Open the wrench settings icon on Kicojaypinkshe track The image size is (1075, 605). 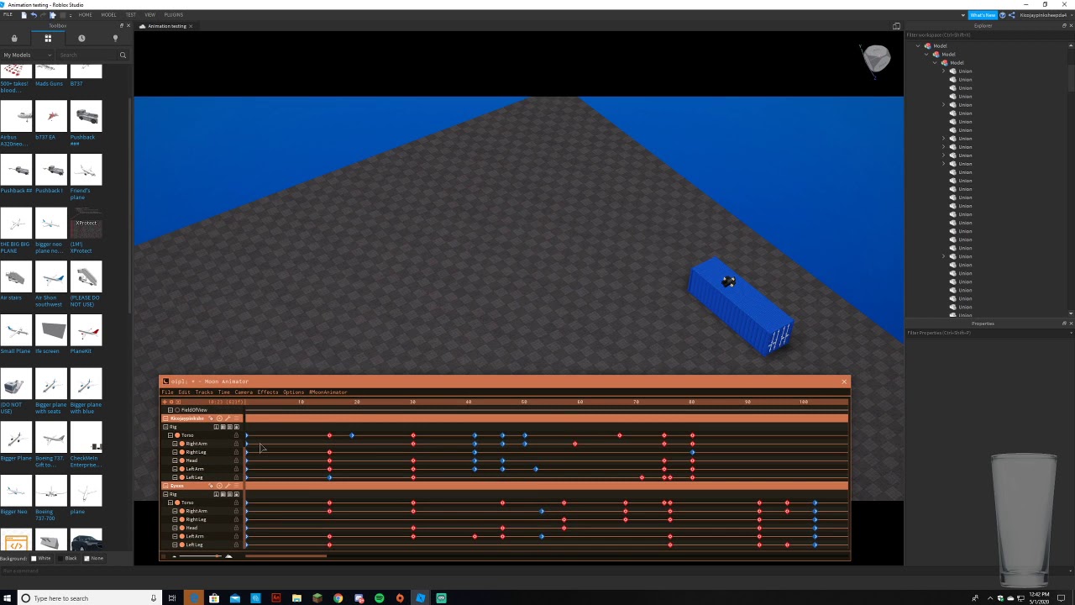coord(228,418)
